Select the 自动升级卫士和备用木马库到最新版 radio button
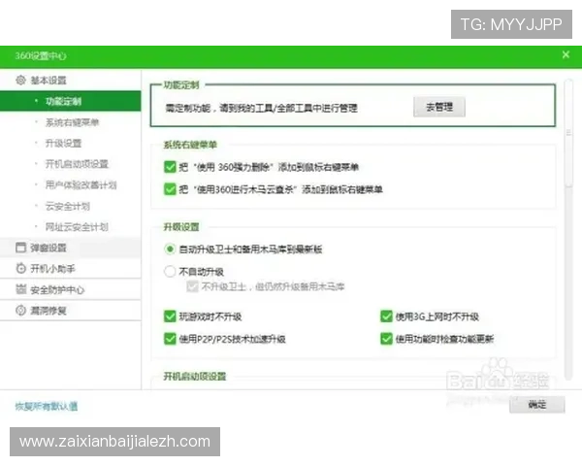Image resolution: width=582 pixels, height=466 pixels. 170,249
